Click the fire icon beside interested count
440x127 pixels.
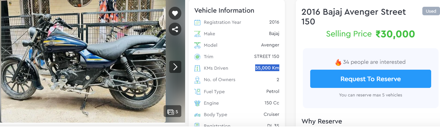(338, 62)
